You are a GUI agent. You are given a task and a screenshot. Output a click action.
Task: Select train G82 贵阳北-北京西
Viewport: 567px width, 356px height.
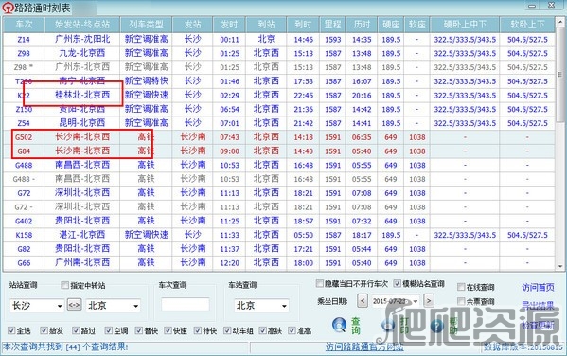pos(278,249)
